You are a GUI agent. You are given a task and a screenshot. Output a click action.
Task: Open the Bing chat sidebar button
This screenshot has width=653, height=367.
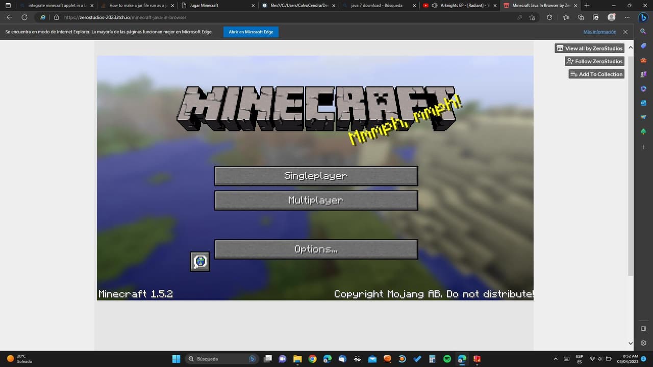[x=643, y=17]
